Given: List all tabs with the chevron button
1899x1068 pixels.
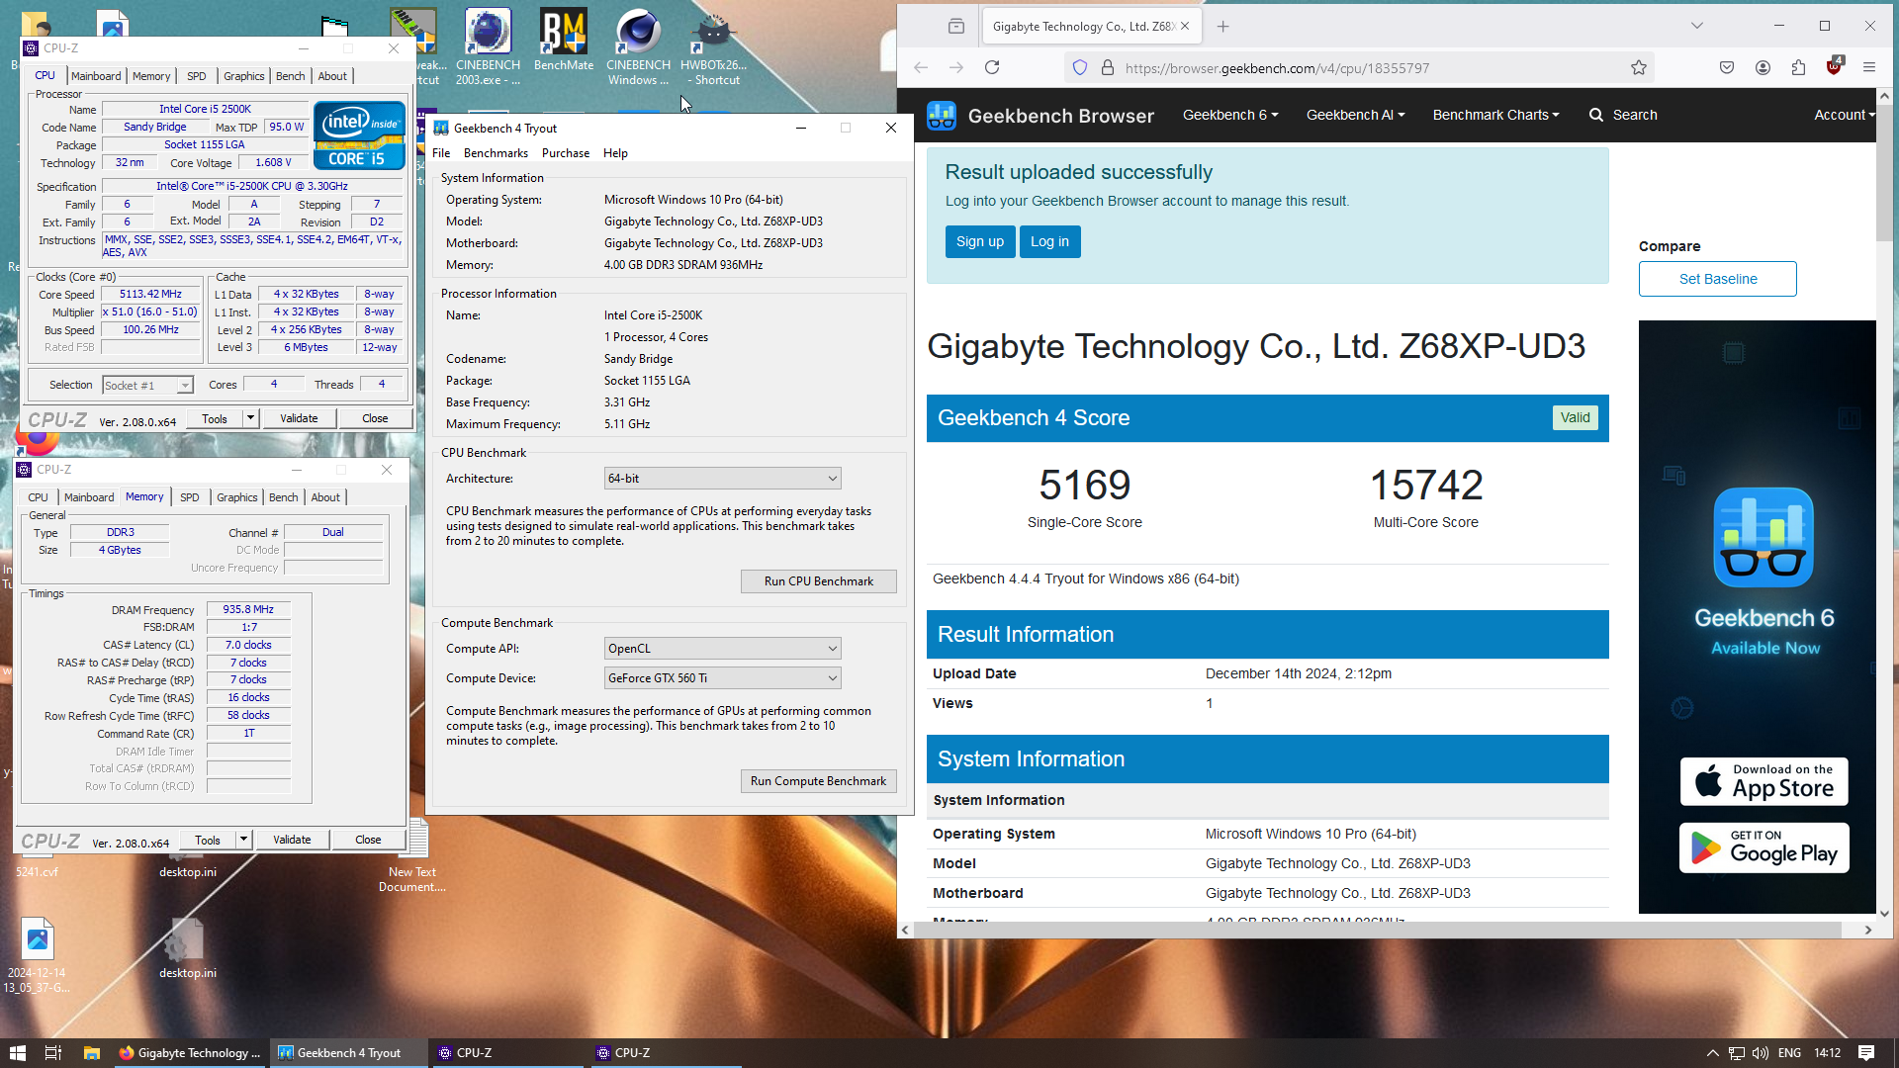Looking at the screenshot, I should coord(1696,27).
